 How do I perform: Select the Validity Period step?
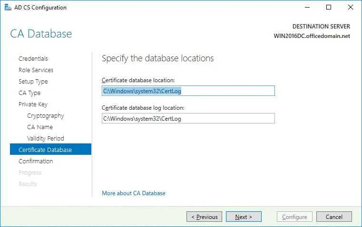pyautogui.click(x=46, y=139)
